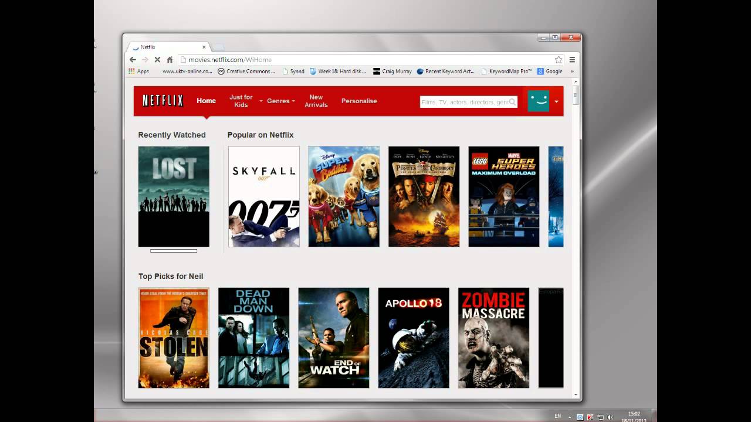The width and height of the screenshot is (751, 422).
Task: Stop the page loading with the X button
Action: 157,60
